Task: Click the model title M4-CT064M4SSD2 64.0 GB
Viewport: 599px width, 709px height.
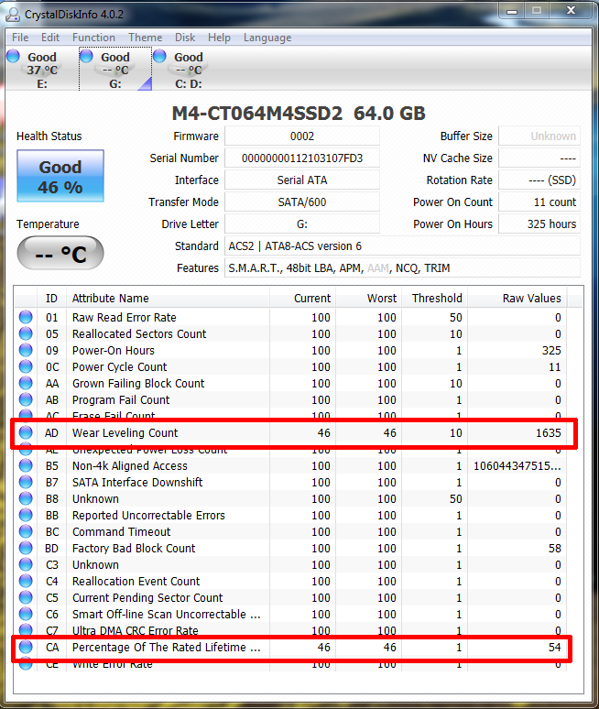Action: (x=299, y=113)
